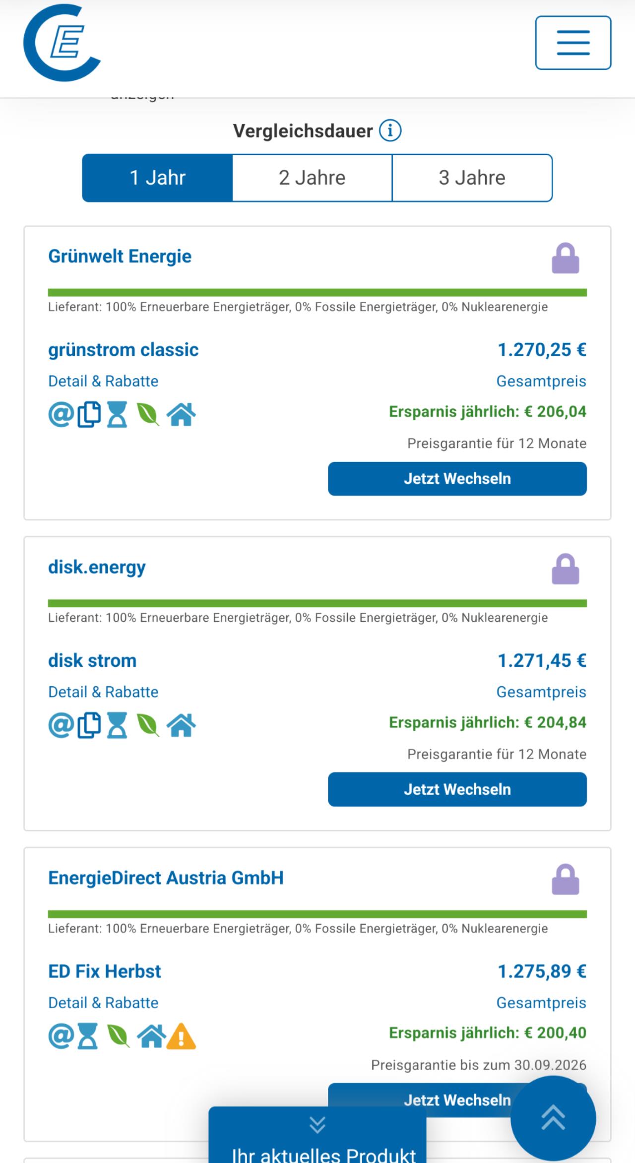Expand Detail & Rabatte for disk strom
Image resolution: width=635 pixels, height=1163 pixels.
(103, 692)
